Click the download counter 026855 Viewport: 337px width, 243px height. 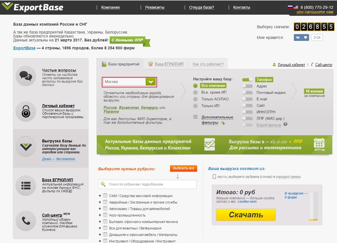pos(314,27)
